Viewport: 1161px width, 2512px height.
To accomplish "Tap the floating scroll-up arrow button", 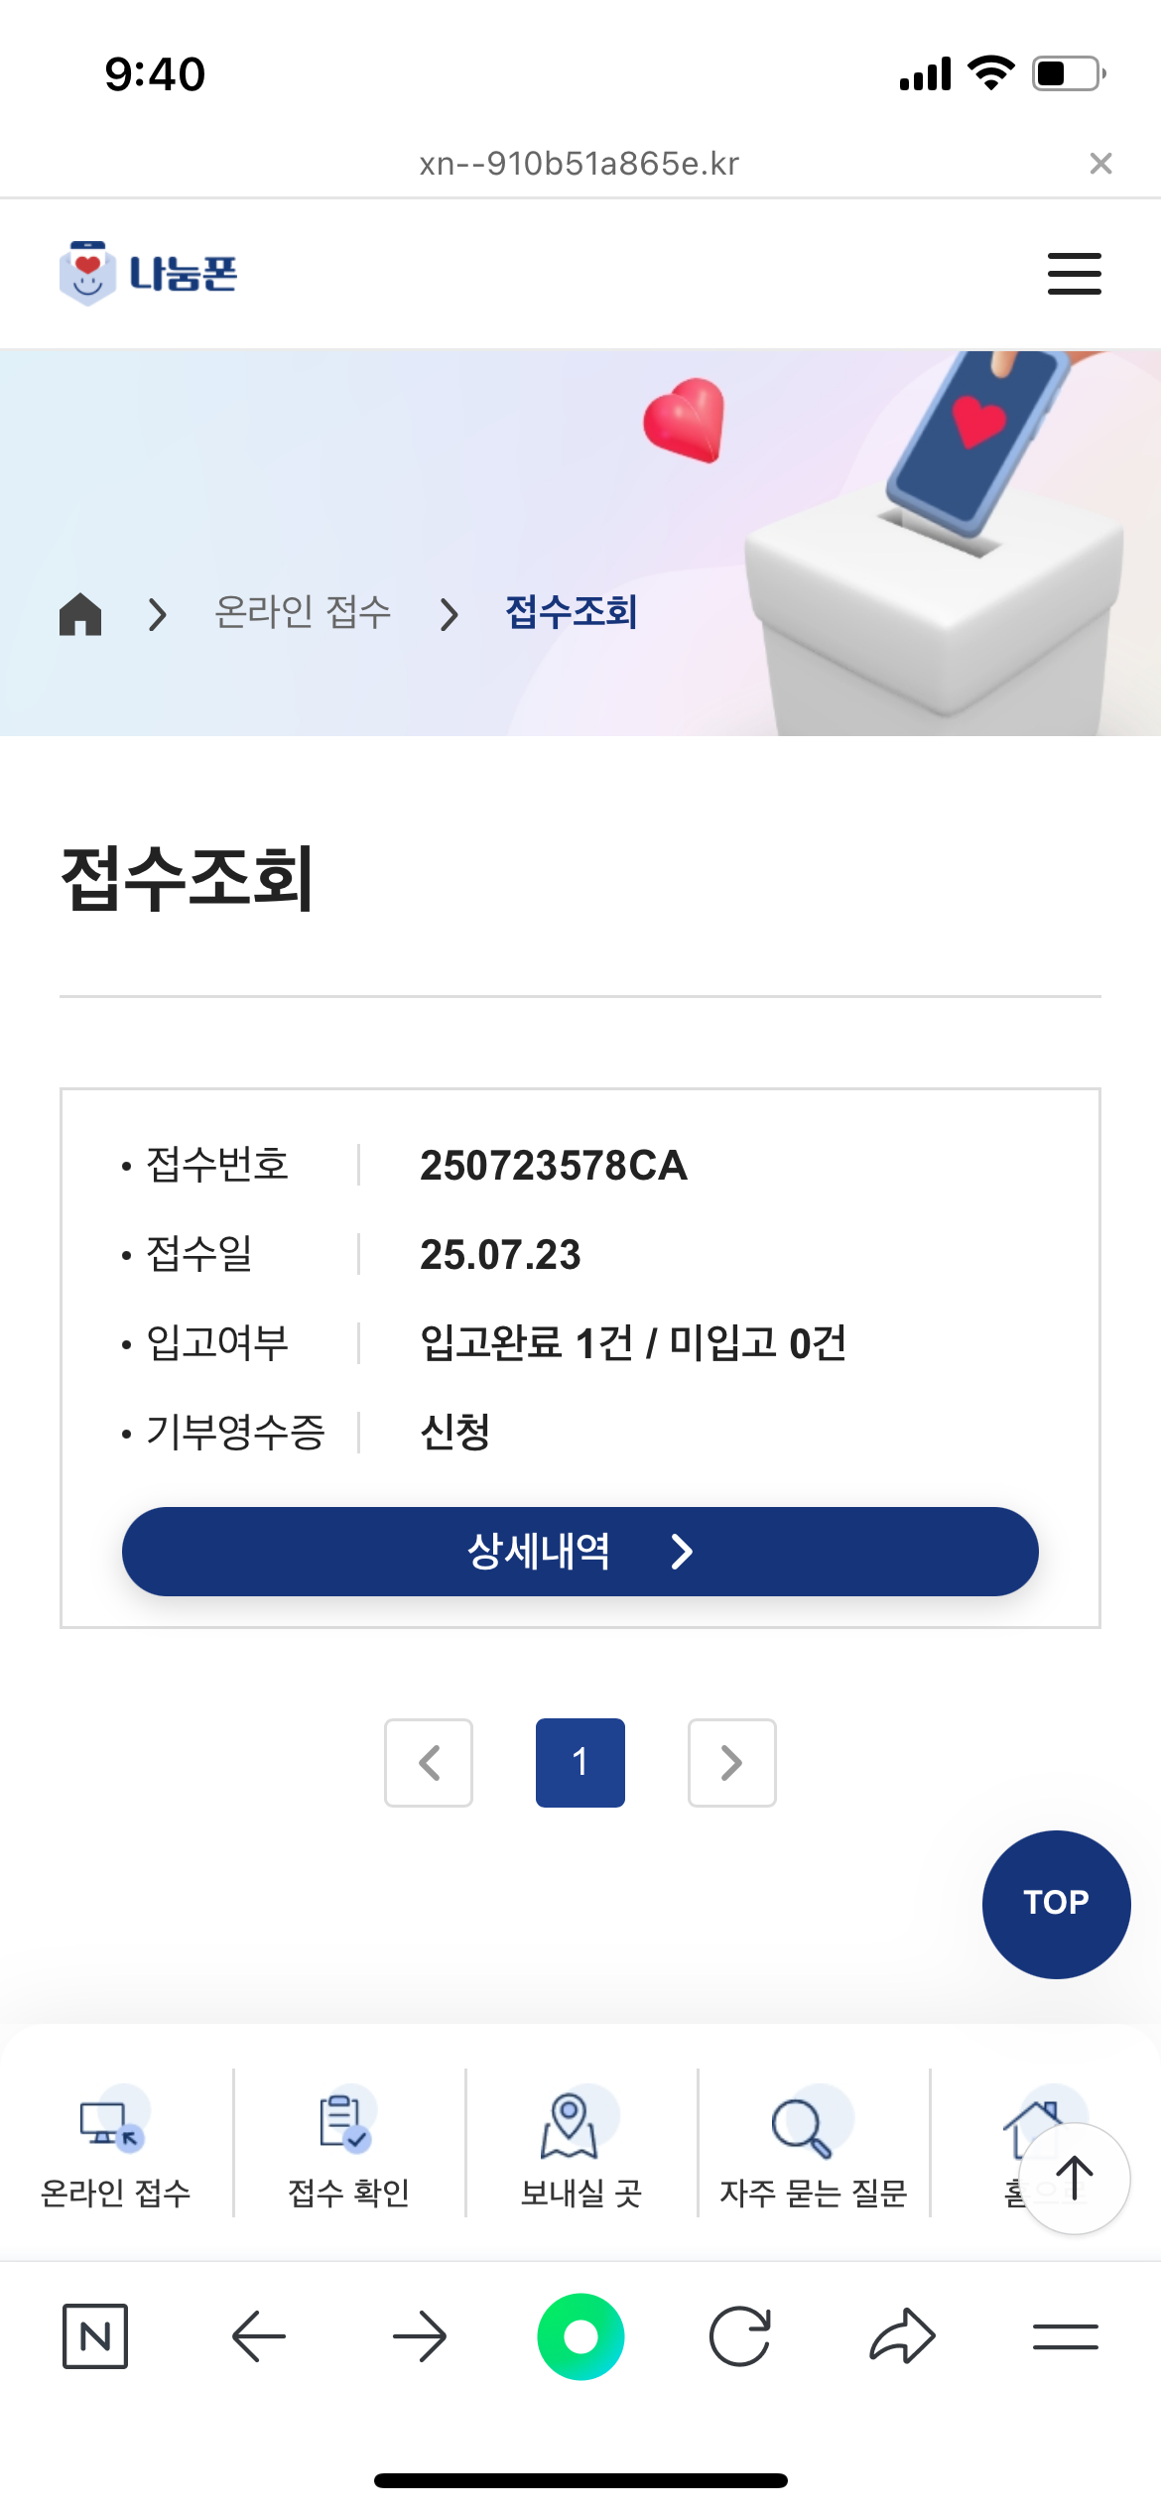I will (1074, 2179).
